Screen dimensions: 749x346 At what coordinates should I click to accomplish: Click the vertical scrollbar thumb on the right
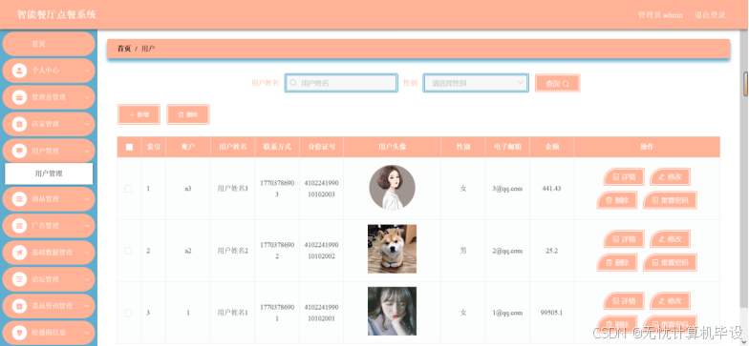745,84
